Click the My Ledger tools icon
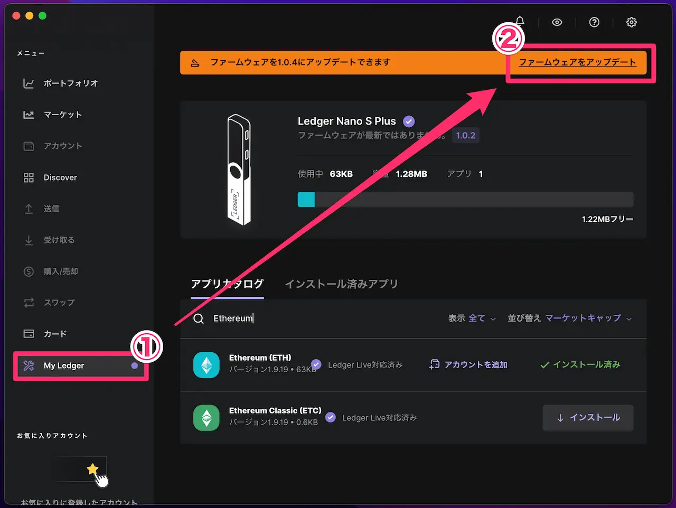 [x=29, y=365]
